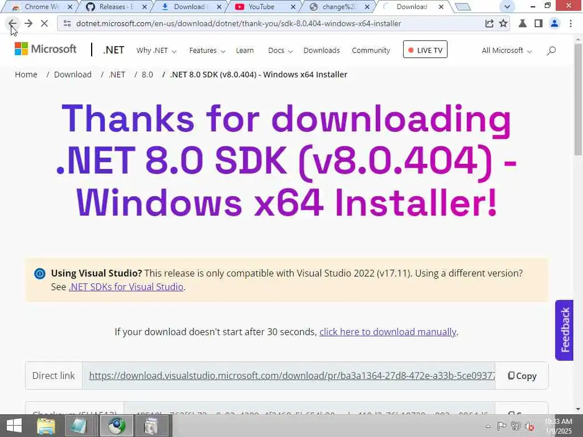Click the blue info icon in the notice
Screen dimensions: 583x437
pyautogui.click(x=40, y=274)
